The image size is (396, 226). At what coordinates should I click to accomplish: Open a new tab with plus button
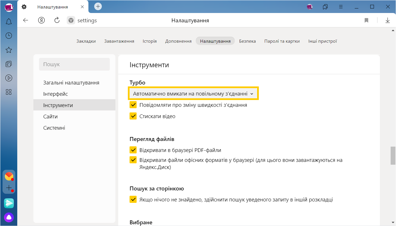(x=98, y=6)
